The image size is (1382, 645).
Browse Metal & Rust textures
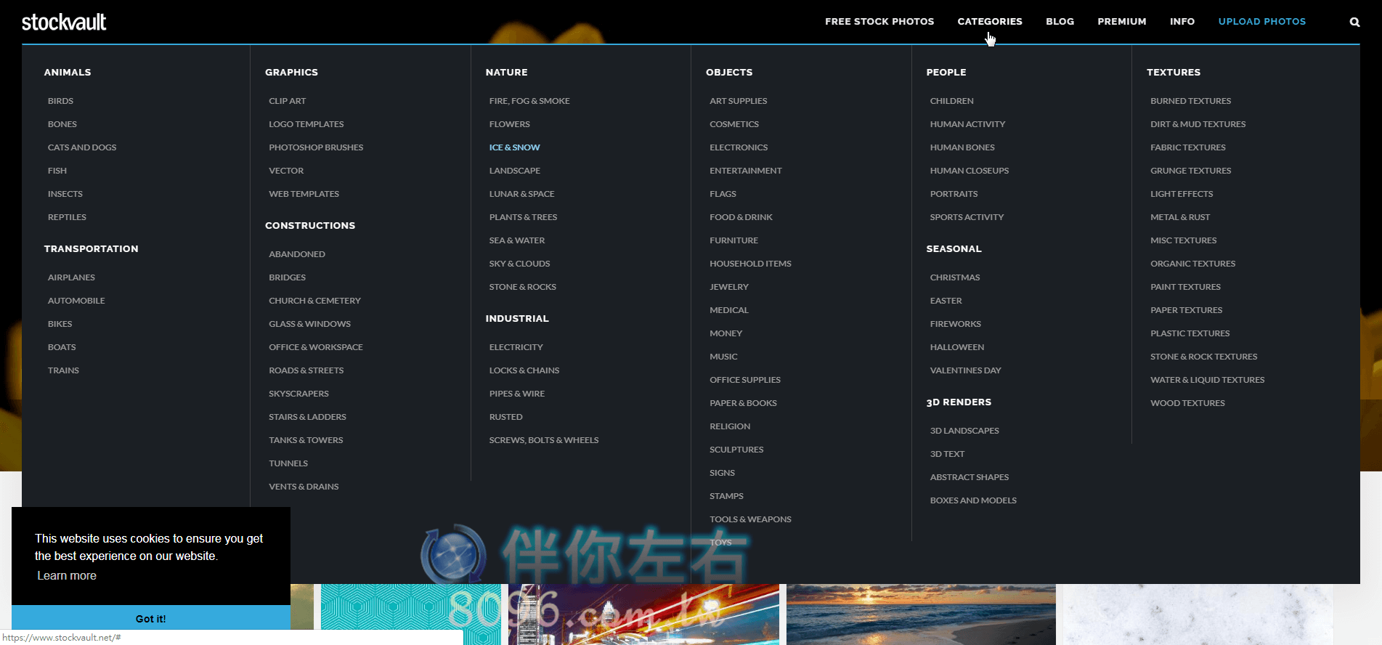[1180, 217]
